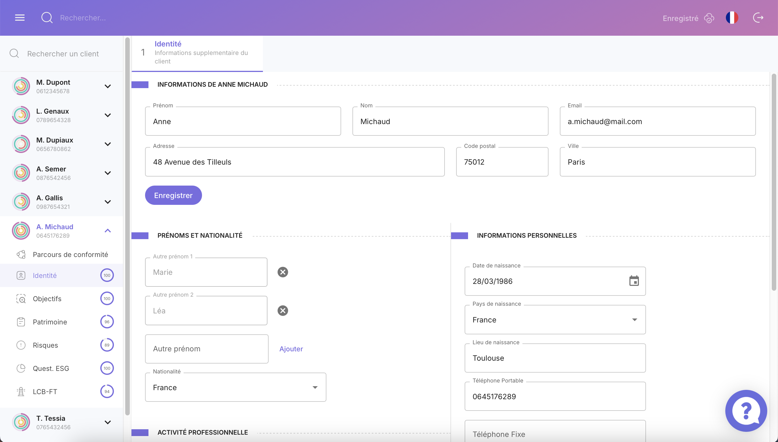The height and width of the screenshot is (442, 778).
Task: Click Ajouter to add another prénom
Action: pos(291,349)
